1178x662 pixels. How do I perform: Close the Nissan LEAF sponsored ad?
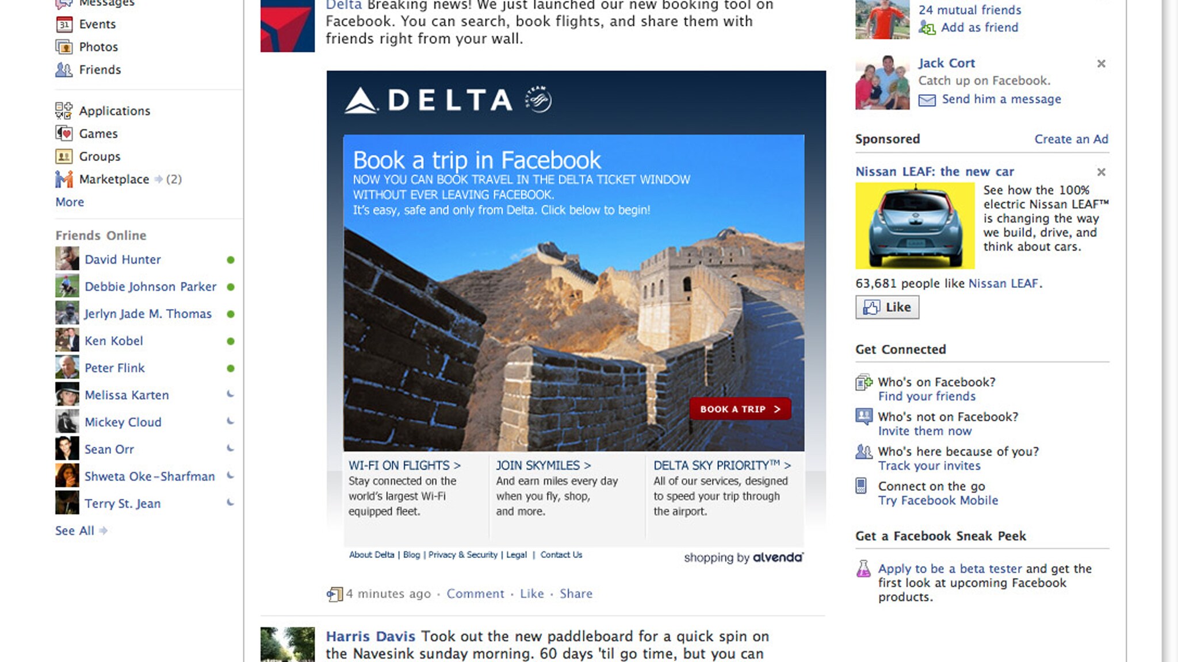point(1101,172)
